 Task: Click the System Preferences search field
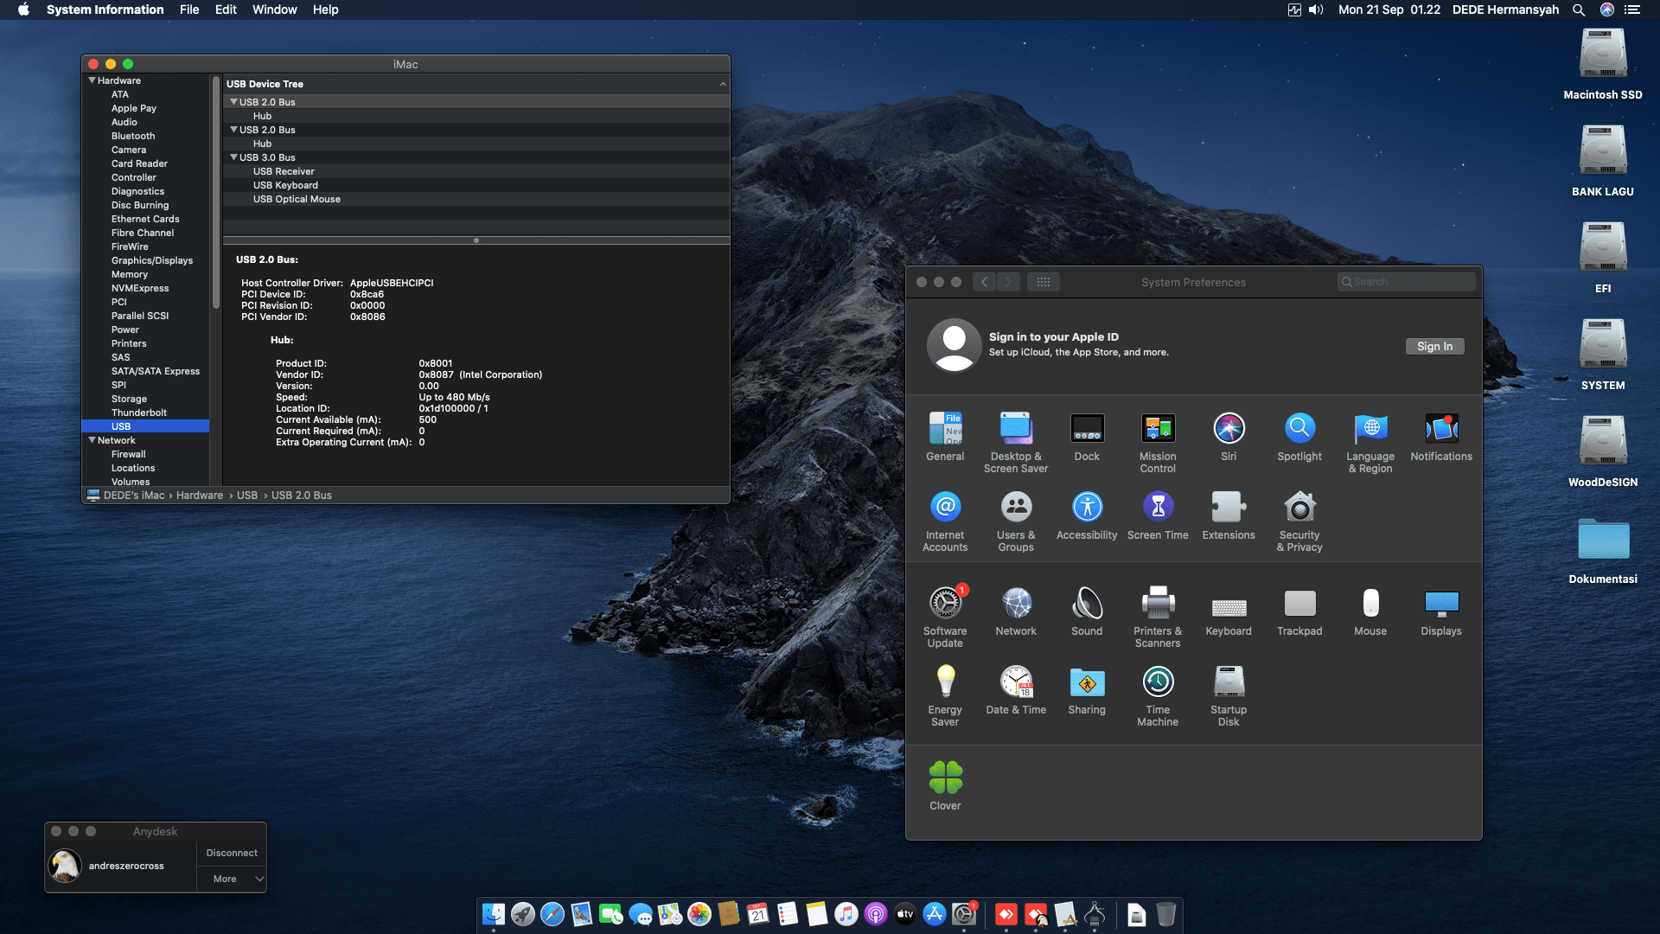[x=1408, y=282]
